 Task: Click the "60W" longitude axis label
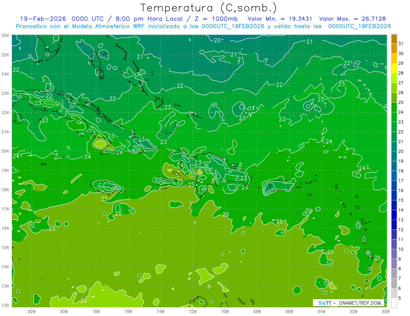(x=386, y=311)
